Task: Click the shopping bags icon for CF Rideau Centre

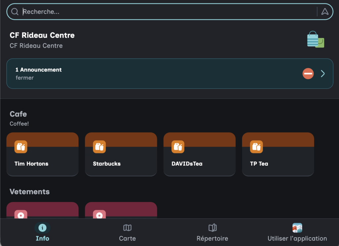Action: [315, 39]
